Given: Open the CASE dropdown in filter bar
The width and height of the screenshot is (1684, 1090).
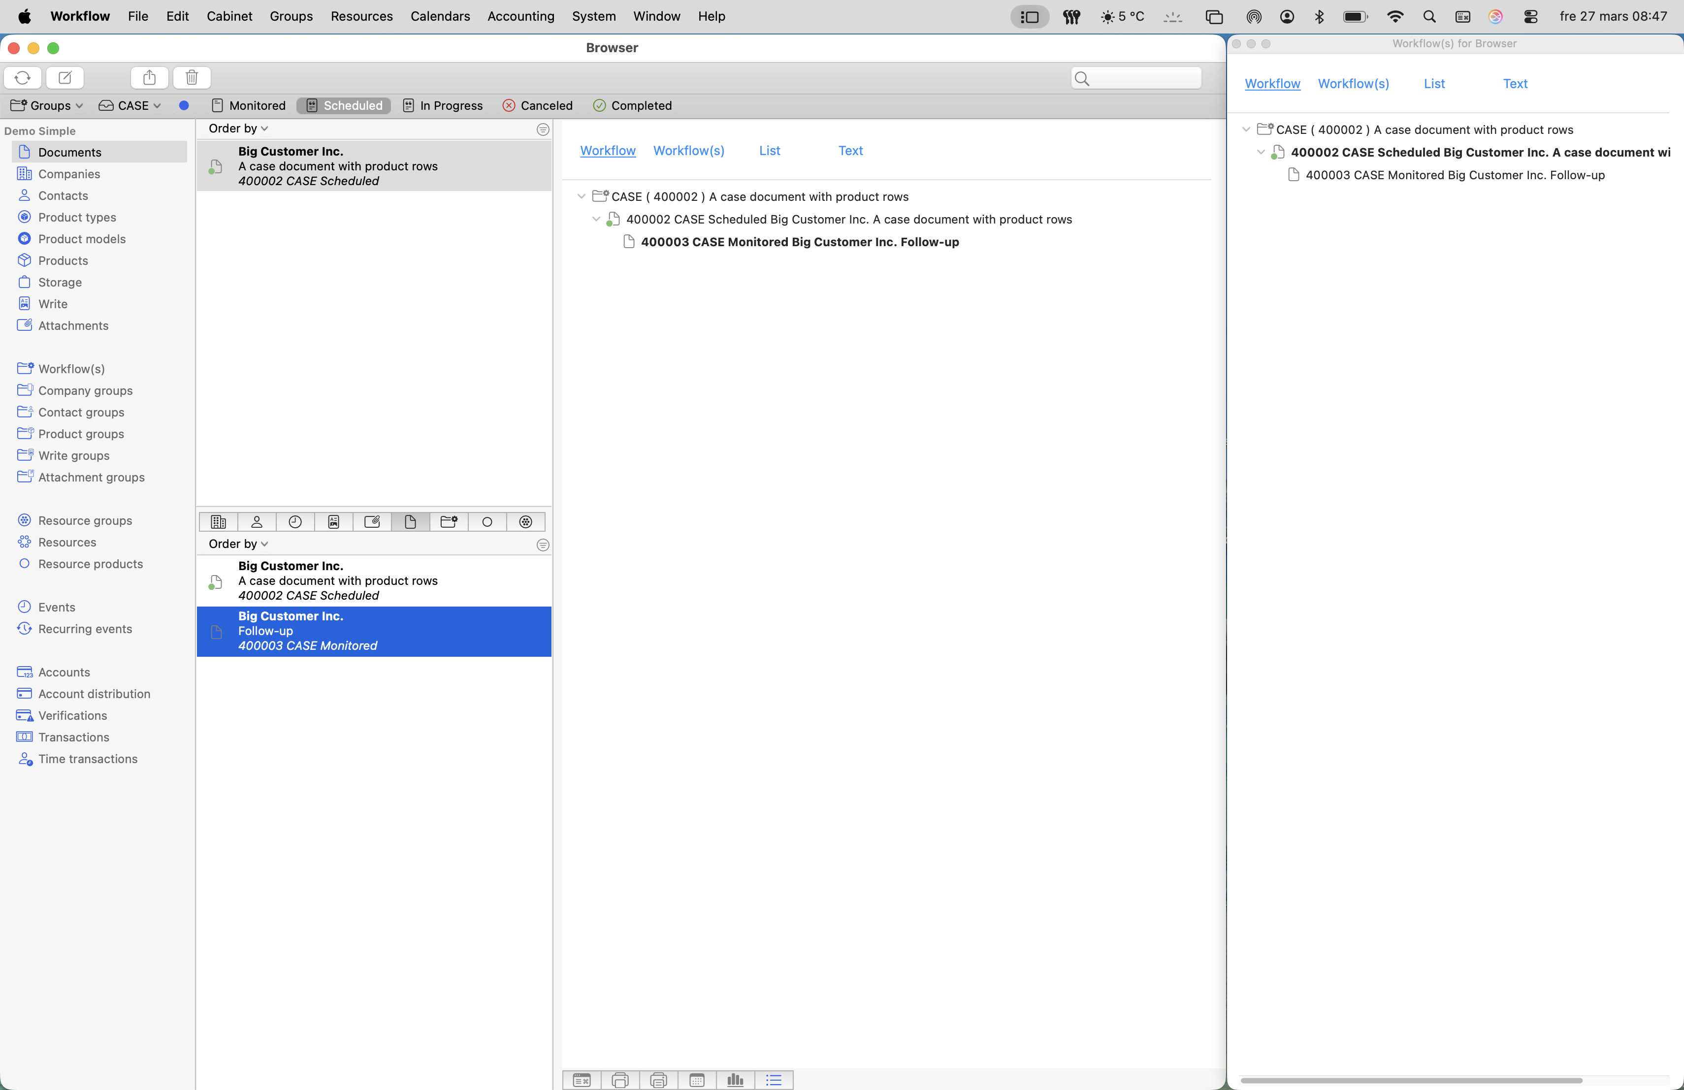Looking at the screenshot, I should (130, 105).
